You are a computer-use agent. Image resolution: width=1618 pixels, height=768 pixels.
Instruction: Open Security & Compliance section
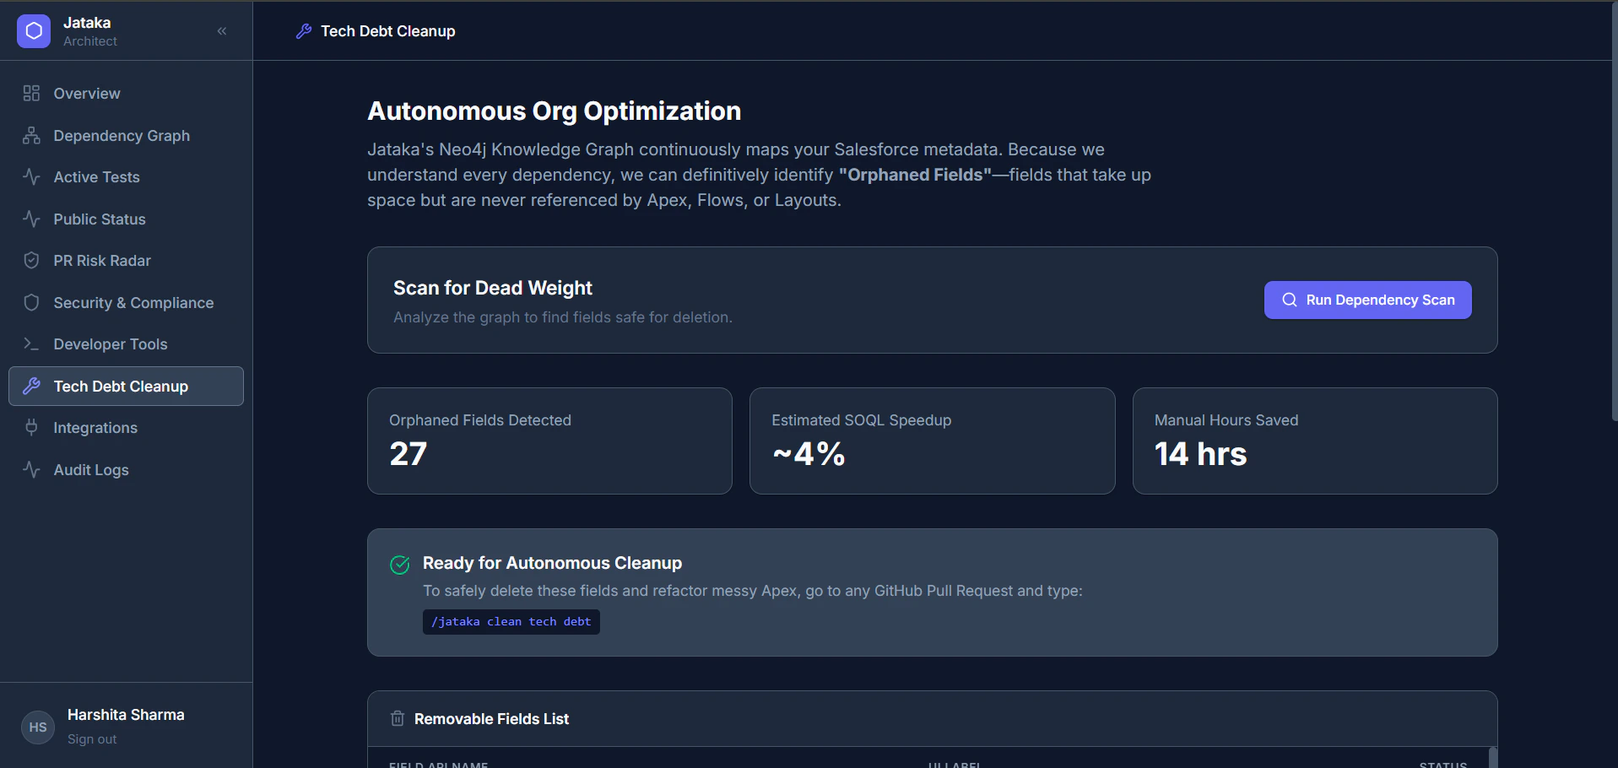click(x=127, y=302)
